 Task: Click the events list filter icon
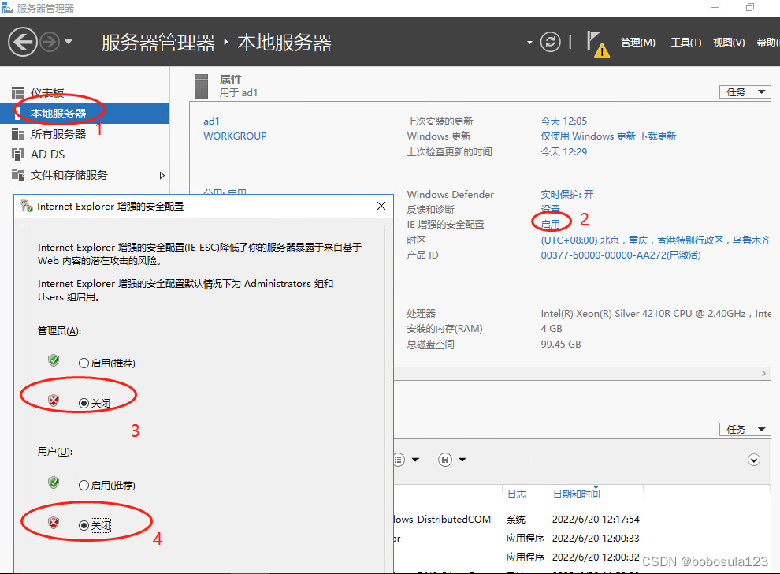point(399,460)
